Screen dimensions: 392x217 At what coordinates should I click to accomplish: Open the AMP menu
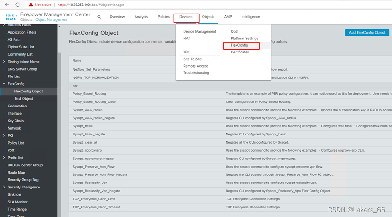228,17
